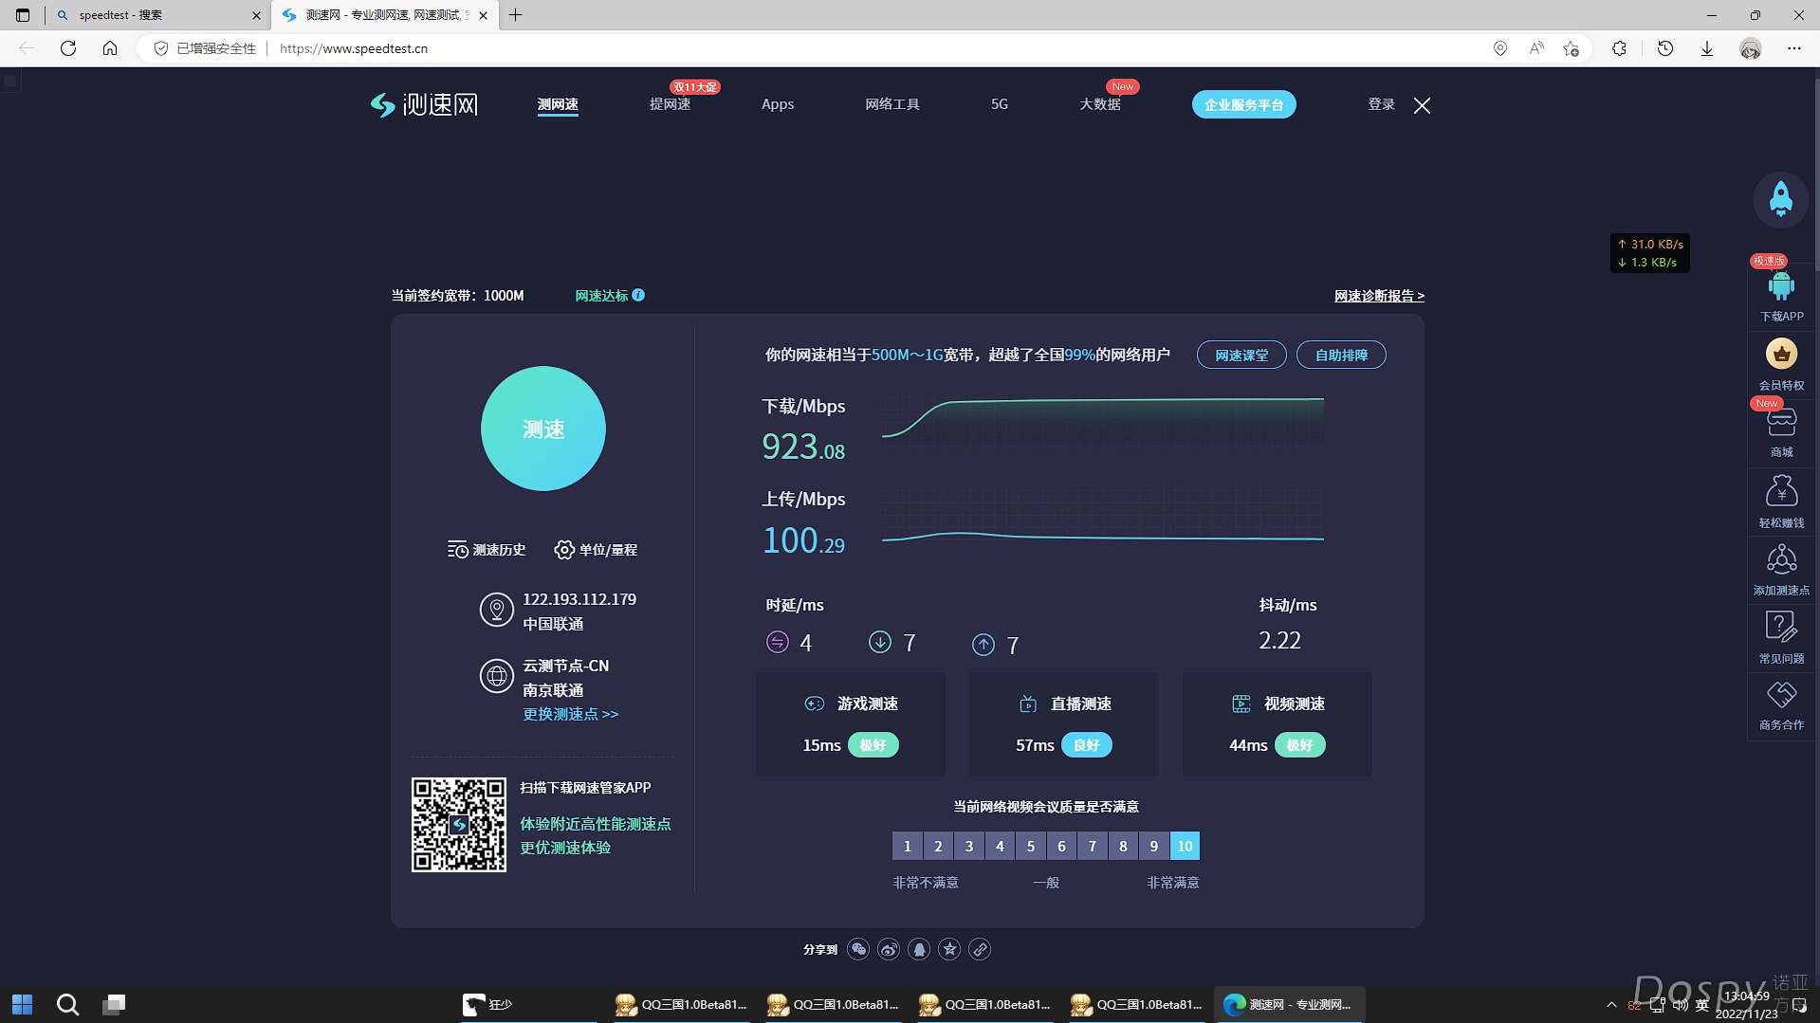
Task: Copy share link icon
Action: (x=980, y=949)
